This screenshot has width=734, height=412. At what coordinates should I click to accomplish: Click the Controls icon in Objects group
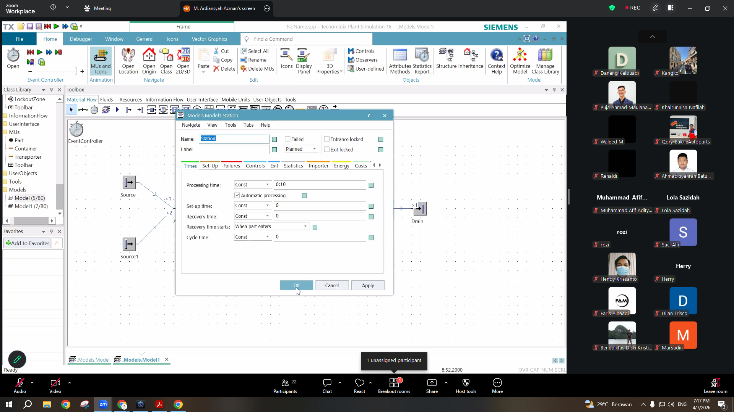point(351,51)
